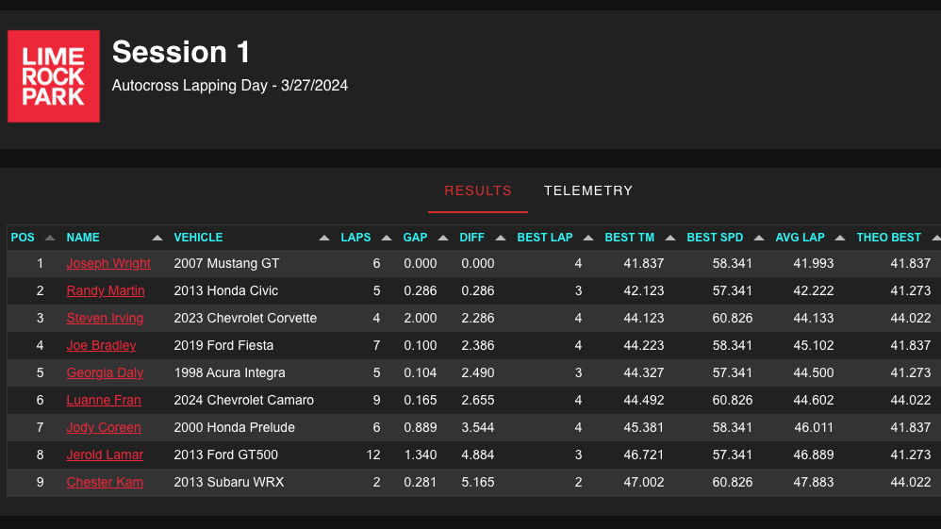Click the Georgia Daly name link

(x=105, y=373)
